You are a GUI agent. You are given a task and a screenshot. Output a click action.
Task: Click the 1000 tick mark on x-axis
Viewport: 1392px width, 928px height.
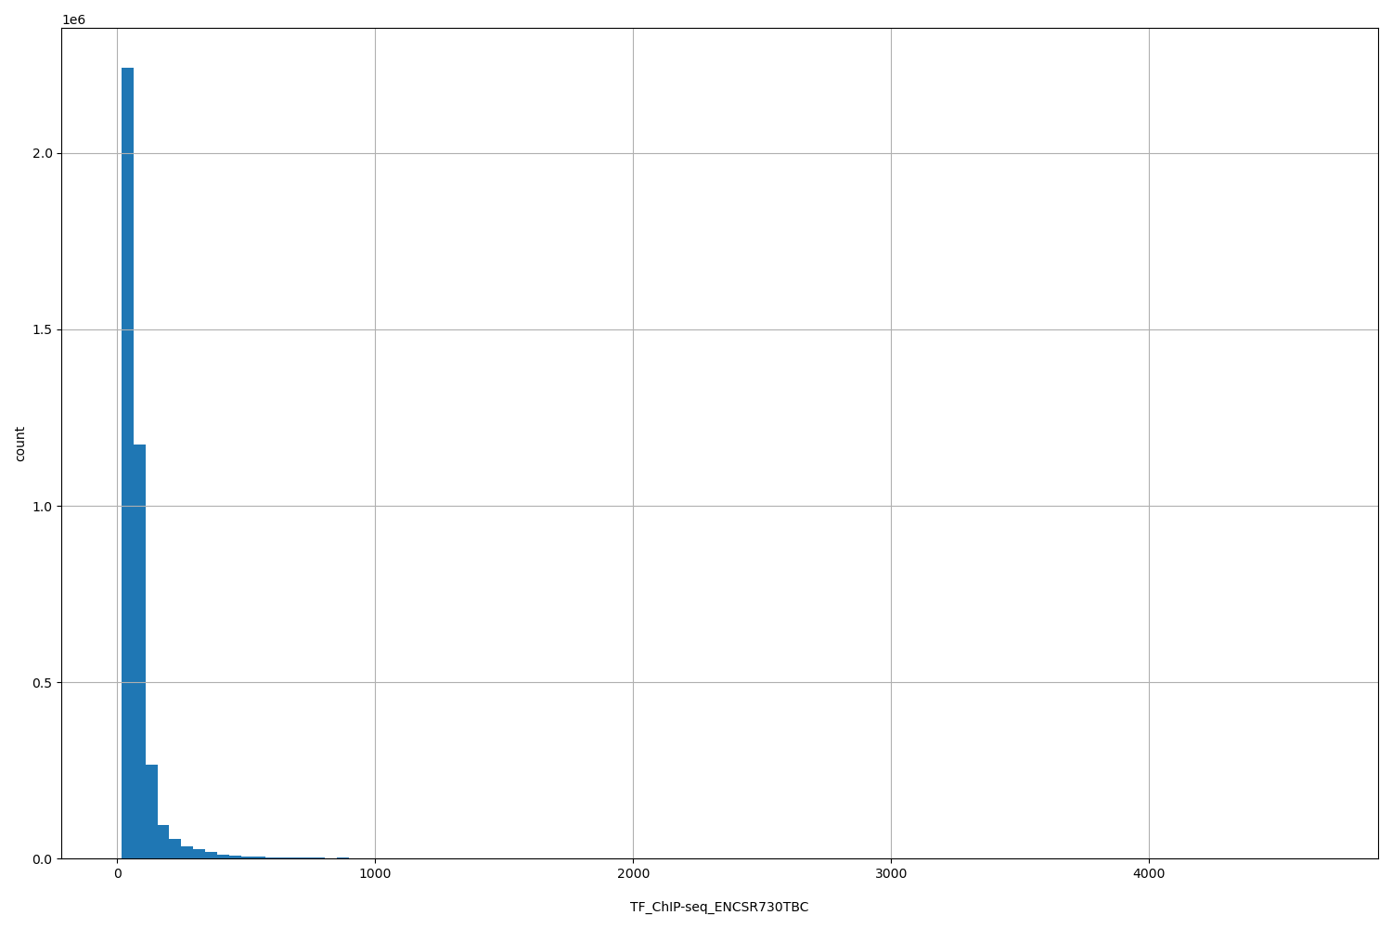tap(375, 863)
